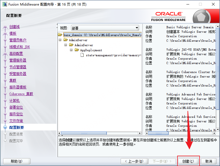The image size is (220, 166).
Task: Go to the 服务定位 step
Action: click(x=16, y=114)
